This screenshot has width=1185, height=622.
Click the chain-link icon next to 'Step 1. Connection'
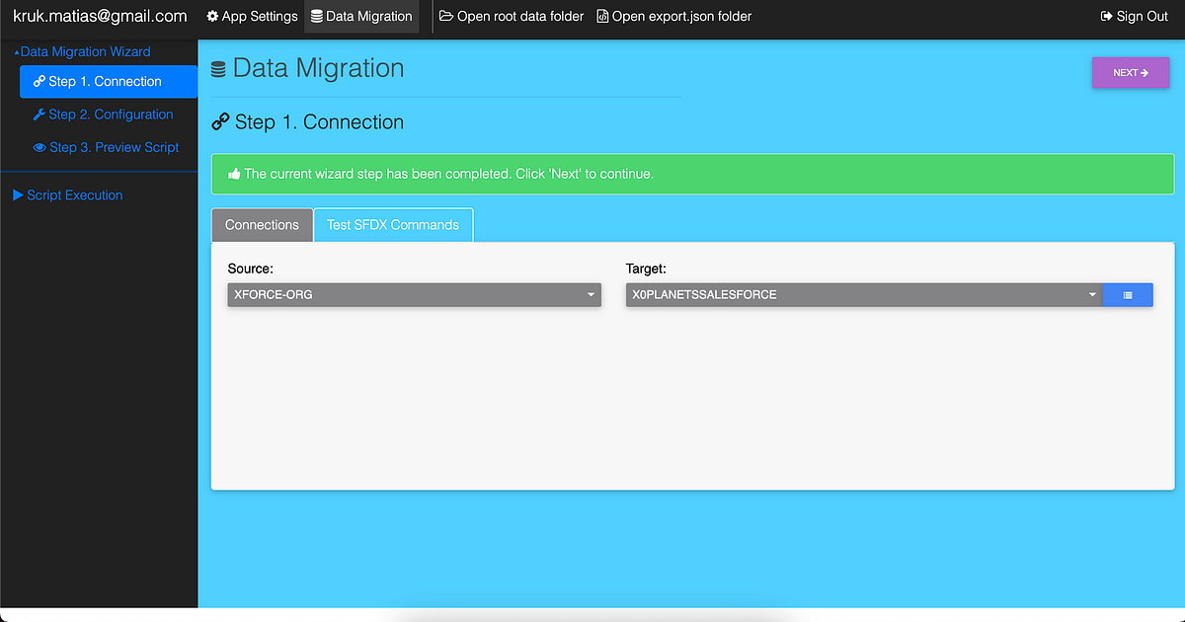38,81
